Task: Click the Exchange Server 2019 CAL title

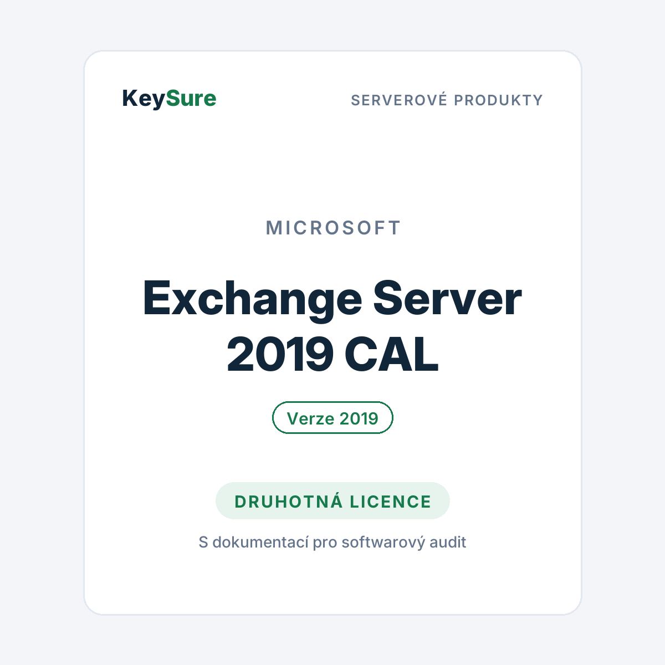Action: [x=332, y=326]
